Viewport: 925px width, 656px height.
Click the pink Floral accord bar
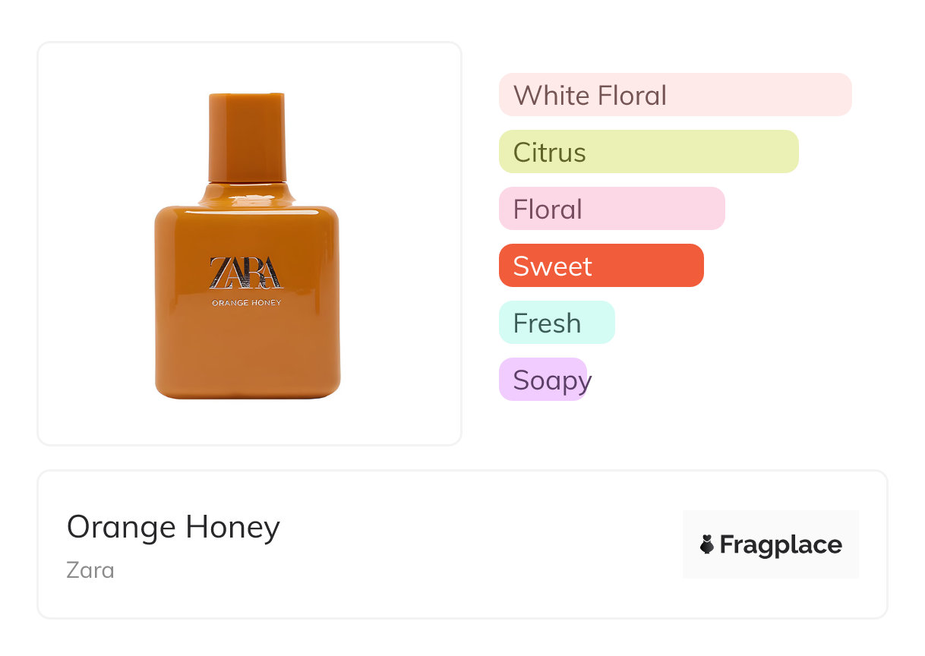611,209
